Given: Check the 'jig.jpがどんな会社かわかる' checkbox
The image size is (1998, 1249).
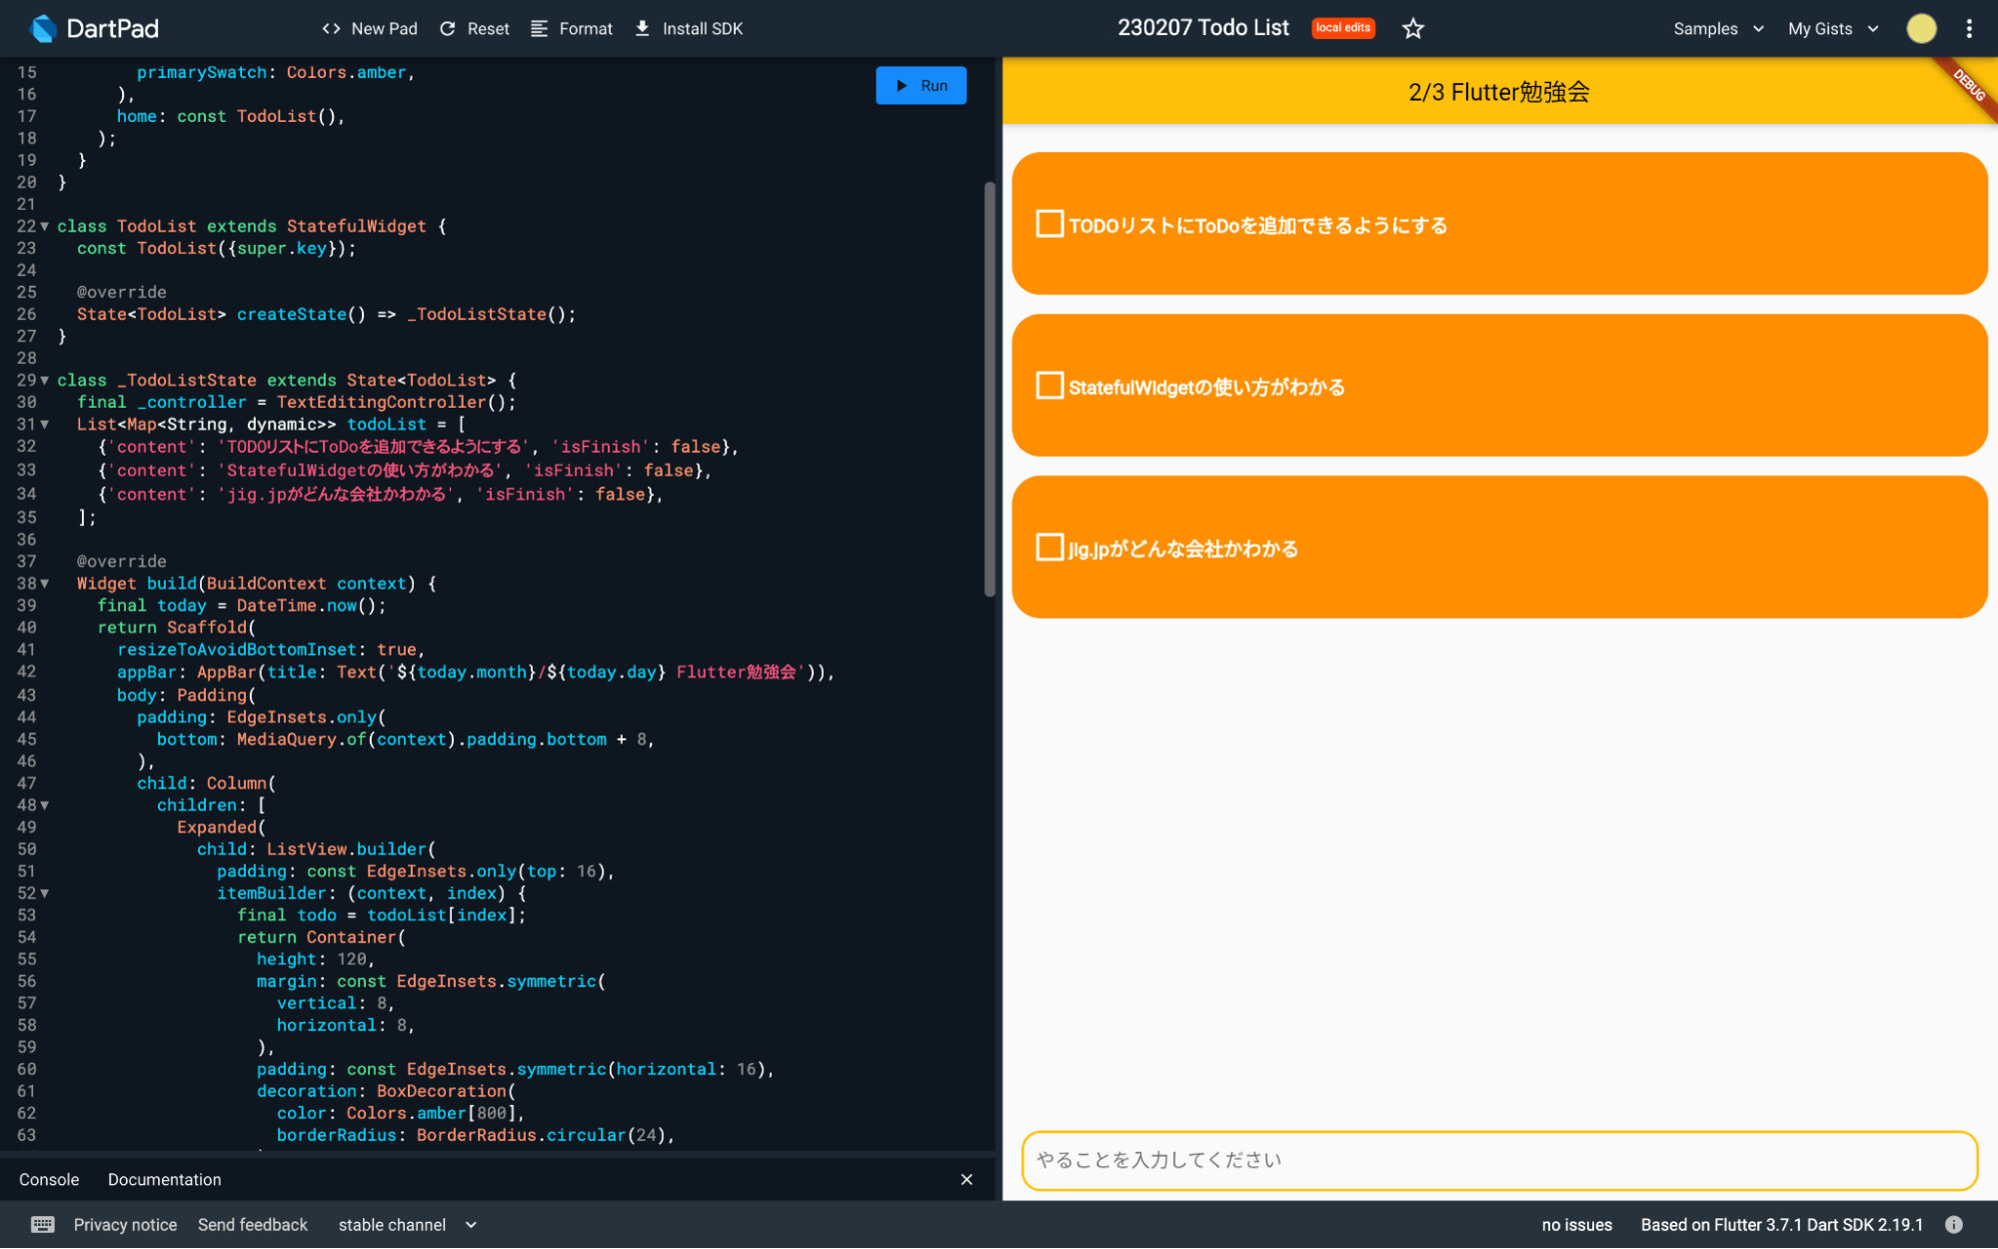Looking at the screenshot, I should pyautogui.click(x=1049, y=548).
